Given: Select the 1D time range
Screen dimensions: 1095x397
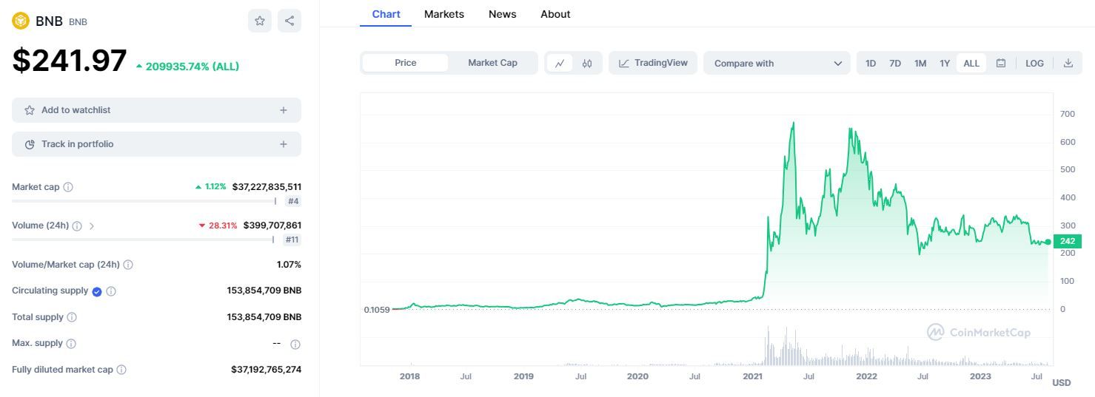Looking at the screenshot, I should (x=871, y=64).
